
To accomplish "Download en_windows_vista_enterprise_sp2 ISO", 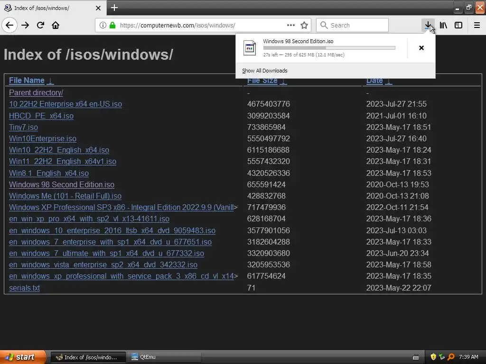I will point(103,264).
